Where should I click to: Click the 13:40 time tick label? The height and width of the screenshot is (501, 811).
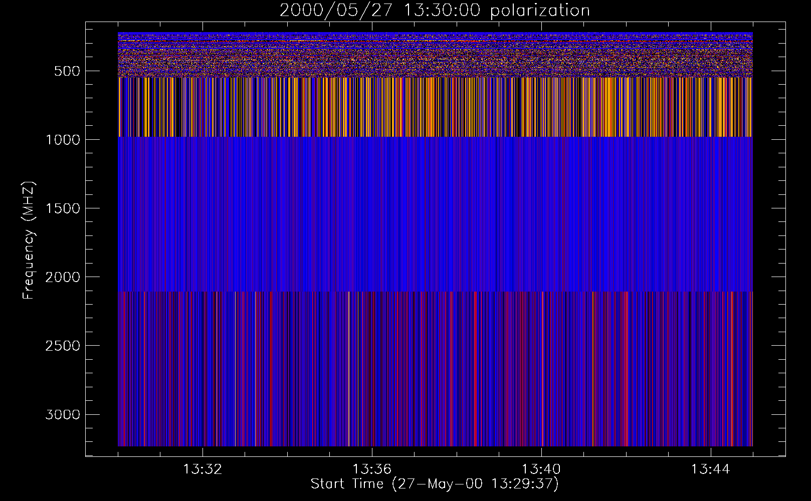541,469
